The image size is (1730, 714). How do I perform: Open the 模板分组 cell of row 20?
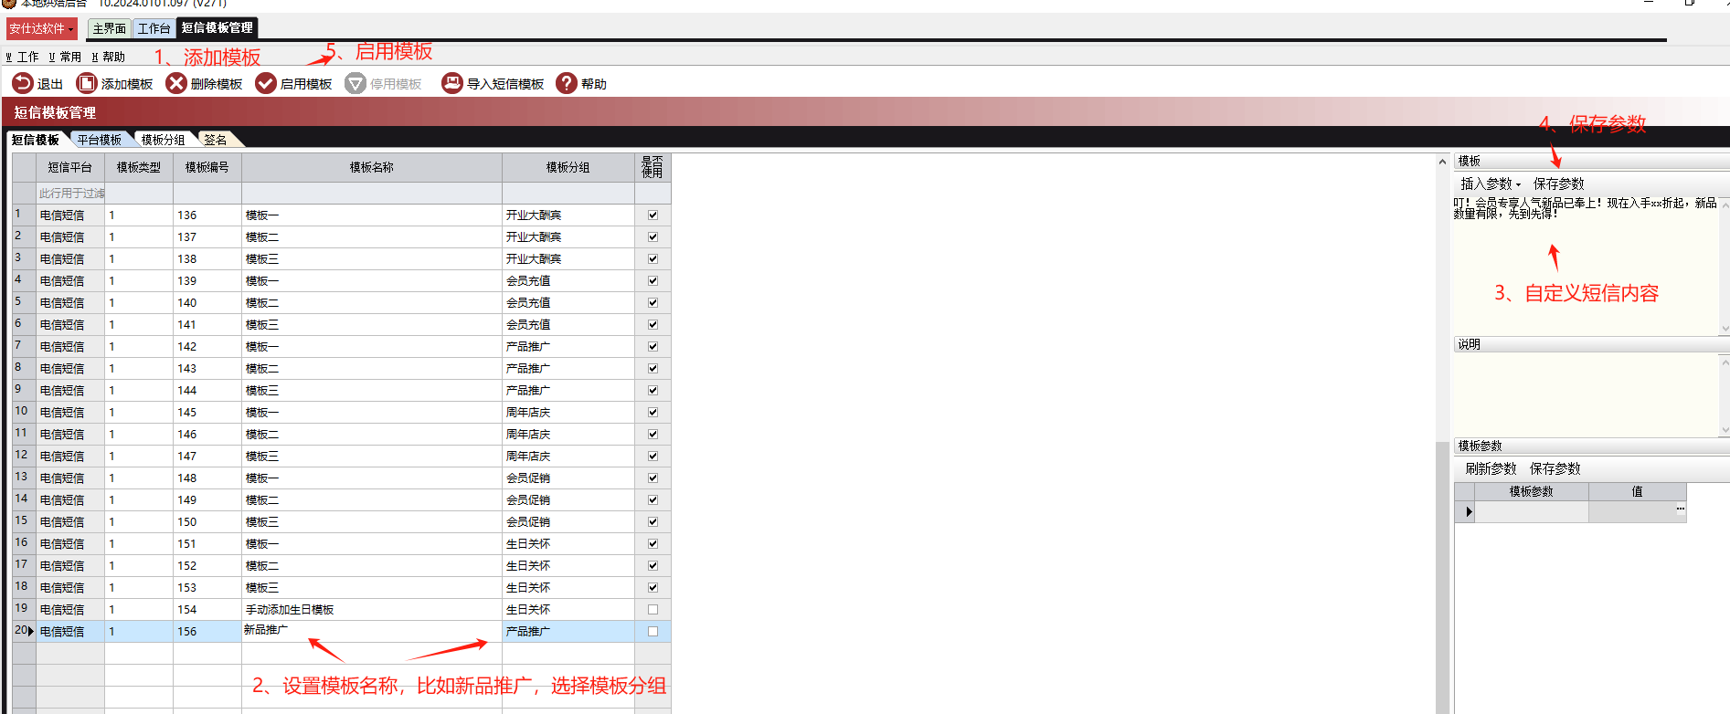coord(568,631)
